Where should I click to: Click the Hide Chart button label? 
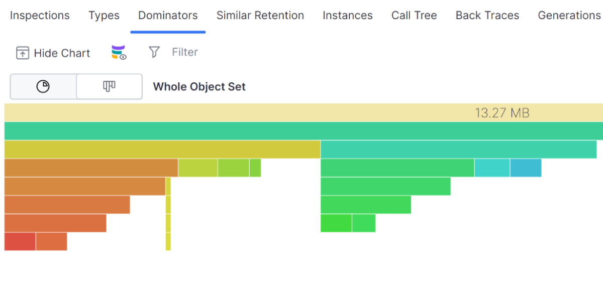pos(62,53)
